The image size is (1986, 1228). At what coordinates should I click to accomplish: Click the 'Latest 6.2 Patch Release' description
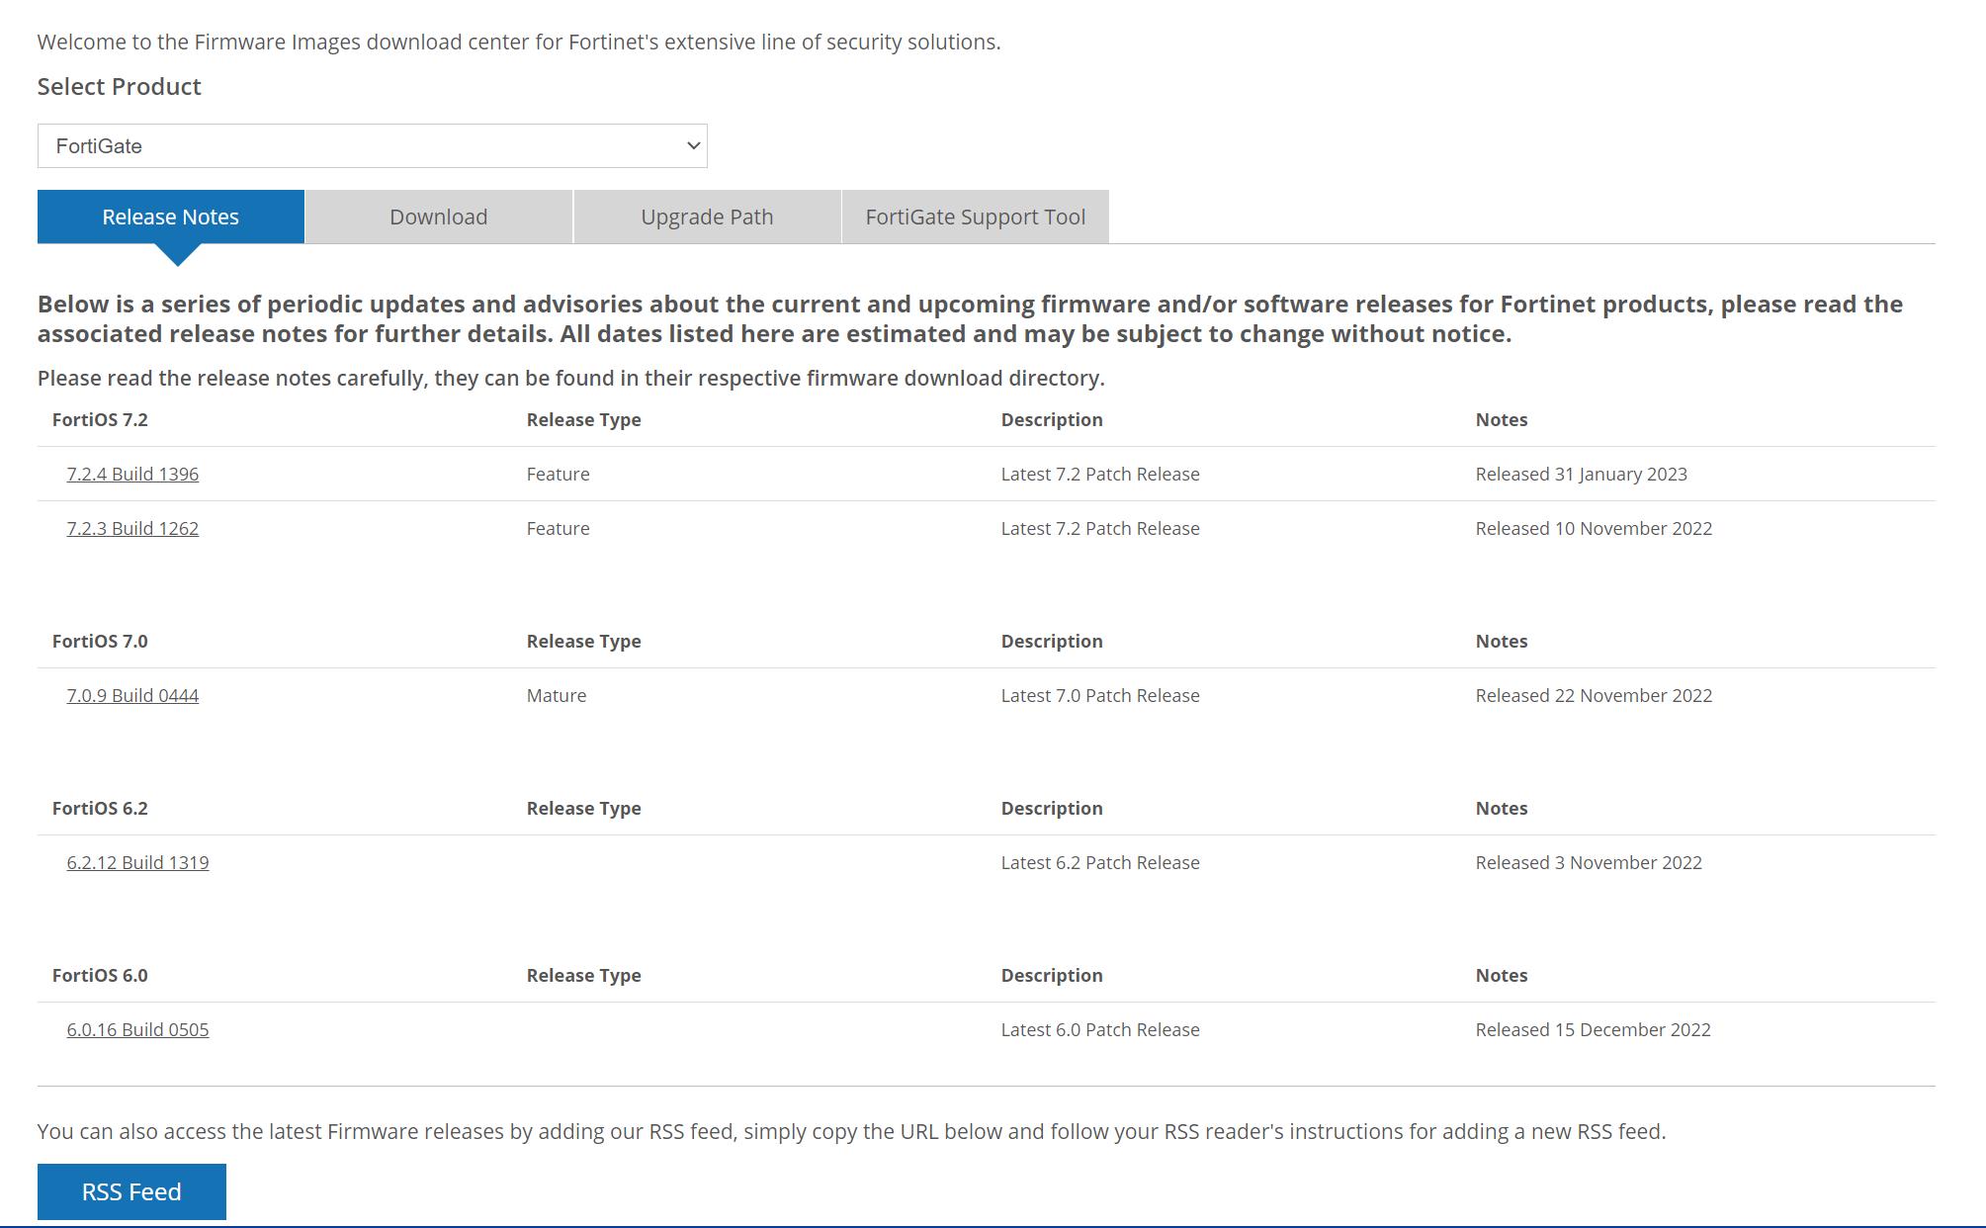tap(1100, 862)
